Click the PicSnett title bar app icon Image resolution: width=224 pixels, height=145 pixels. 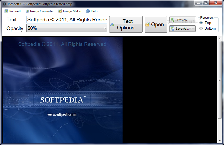4,4
